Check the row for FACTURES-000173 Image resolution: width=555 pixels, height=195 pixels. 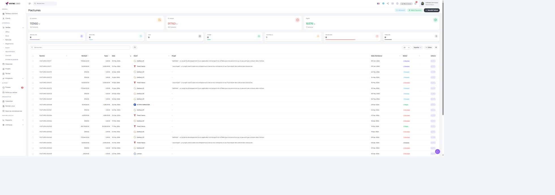(x=33, y=77)
